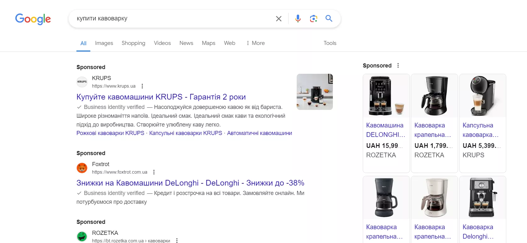This screenshot has width=527, height=243.
Task: Open the Foxtrot ad three-dot menu
Action: pos(154,172)
